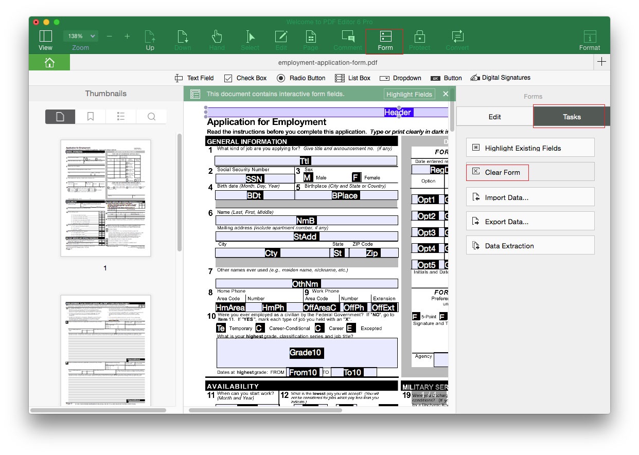Open search view in sidebar
This screenshot has width=639, height=455.
point(151,117)
